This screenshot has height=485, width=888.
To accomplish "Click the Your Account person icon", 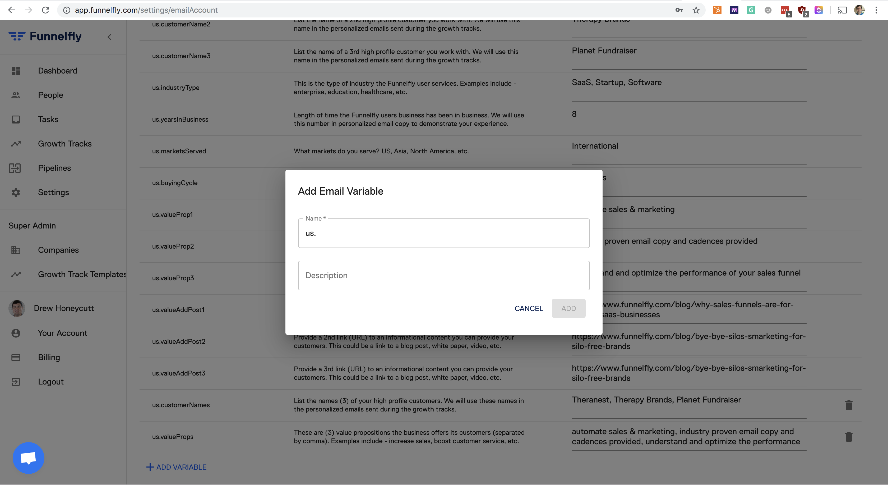I will click(16, 333).
